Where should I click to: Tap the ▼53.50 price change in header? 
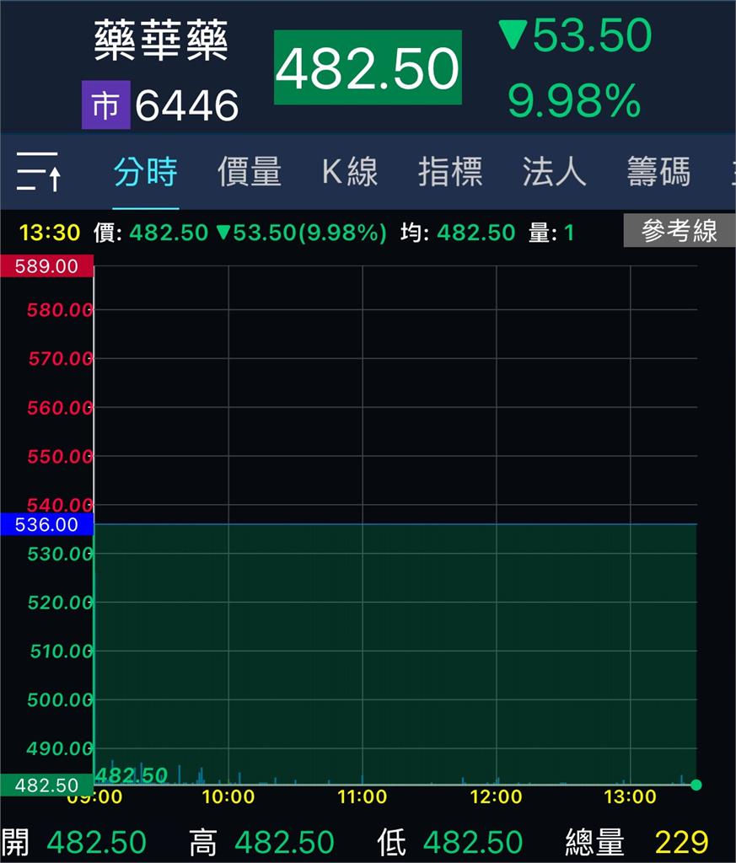576,35
